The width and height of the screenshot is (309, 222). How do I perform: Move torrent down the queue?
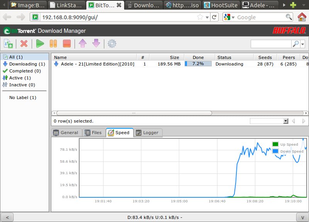pyautogui.click(x=96, y=44)
